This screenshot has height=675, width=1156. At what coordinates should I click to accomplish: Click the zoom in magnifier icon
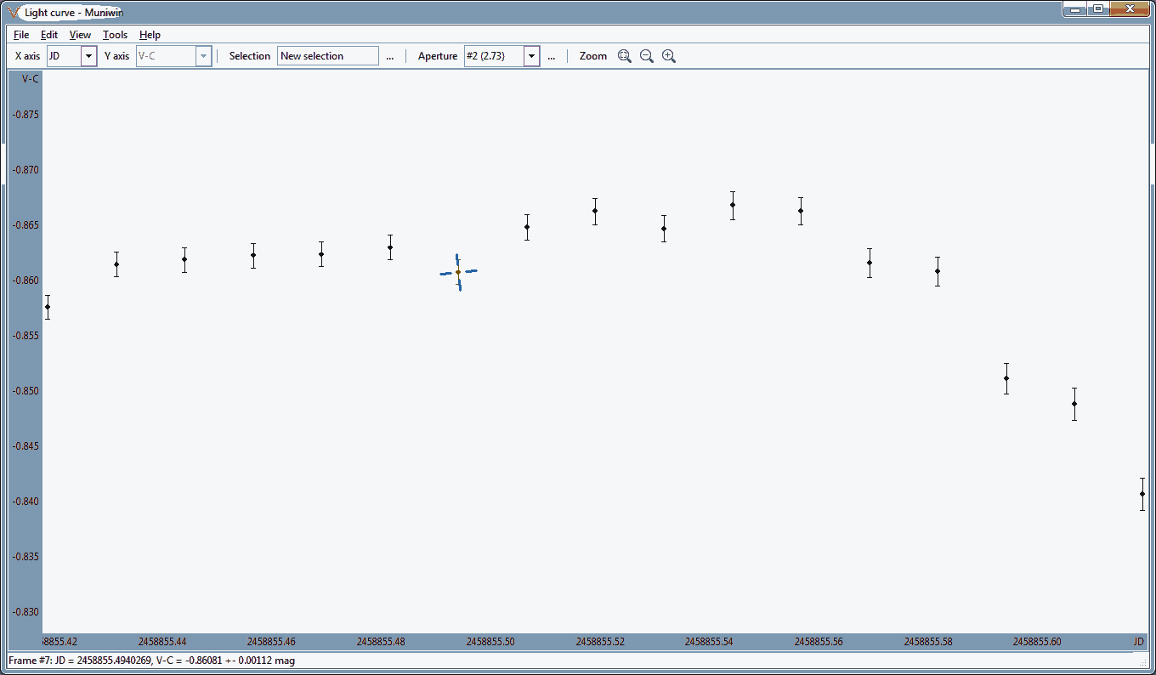pyautogui.click(x=669, y=56)
